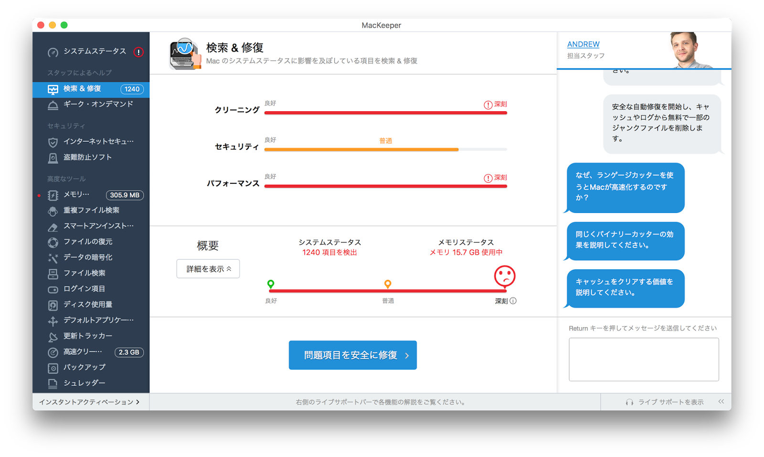Click the 盗難防止ソフト icon

pyautogui.click(x=53, y=158)
